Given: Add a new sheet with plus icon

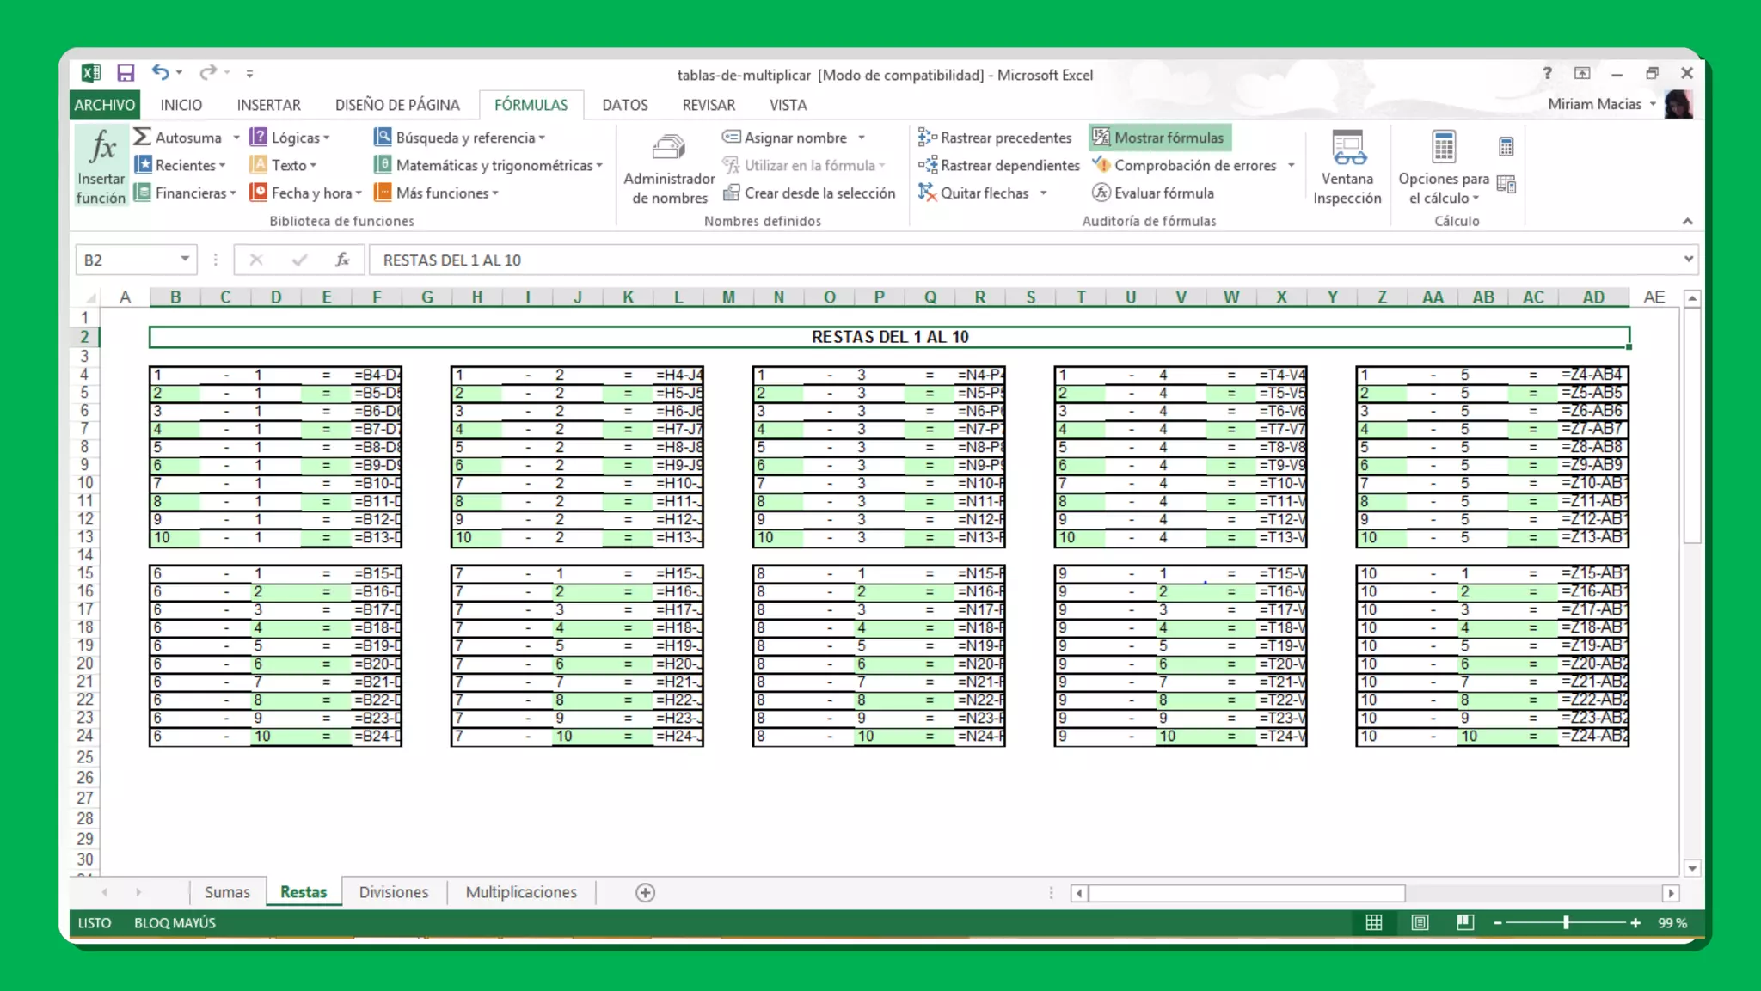Looking at the screenshot, I should click(x=645, y=892).
